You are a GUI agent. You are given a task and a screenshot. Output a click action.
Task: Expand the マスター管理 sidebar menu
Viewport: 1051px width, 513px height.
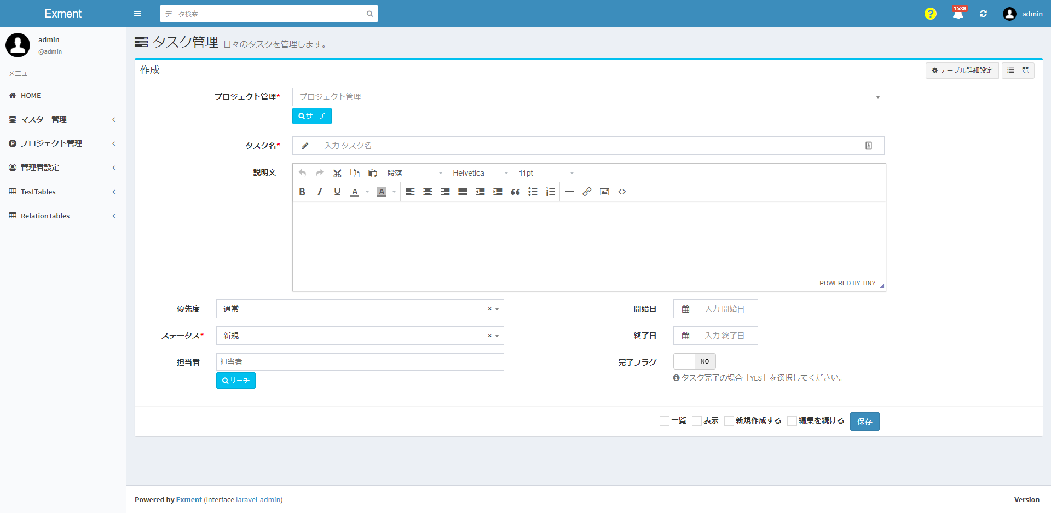[x=44, y=119]
